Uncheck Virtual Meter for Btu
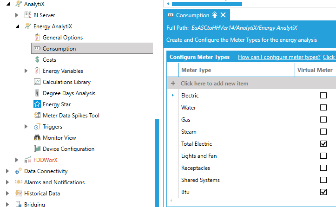The image size is (336, 207). tap(323, 192)
